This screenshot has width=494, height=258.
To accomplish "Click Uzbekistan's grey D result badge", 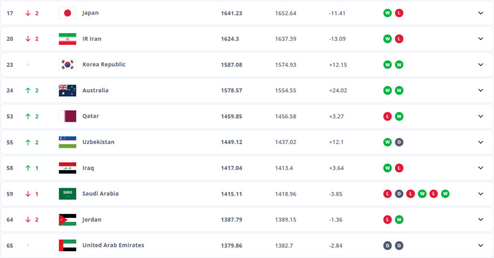I will coord(399,142).
